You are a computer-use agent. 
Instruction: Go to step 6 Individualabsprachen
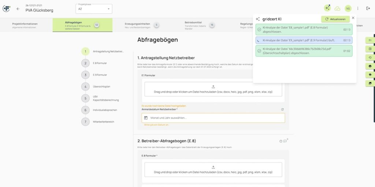click(99, 110)
